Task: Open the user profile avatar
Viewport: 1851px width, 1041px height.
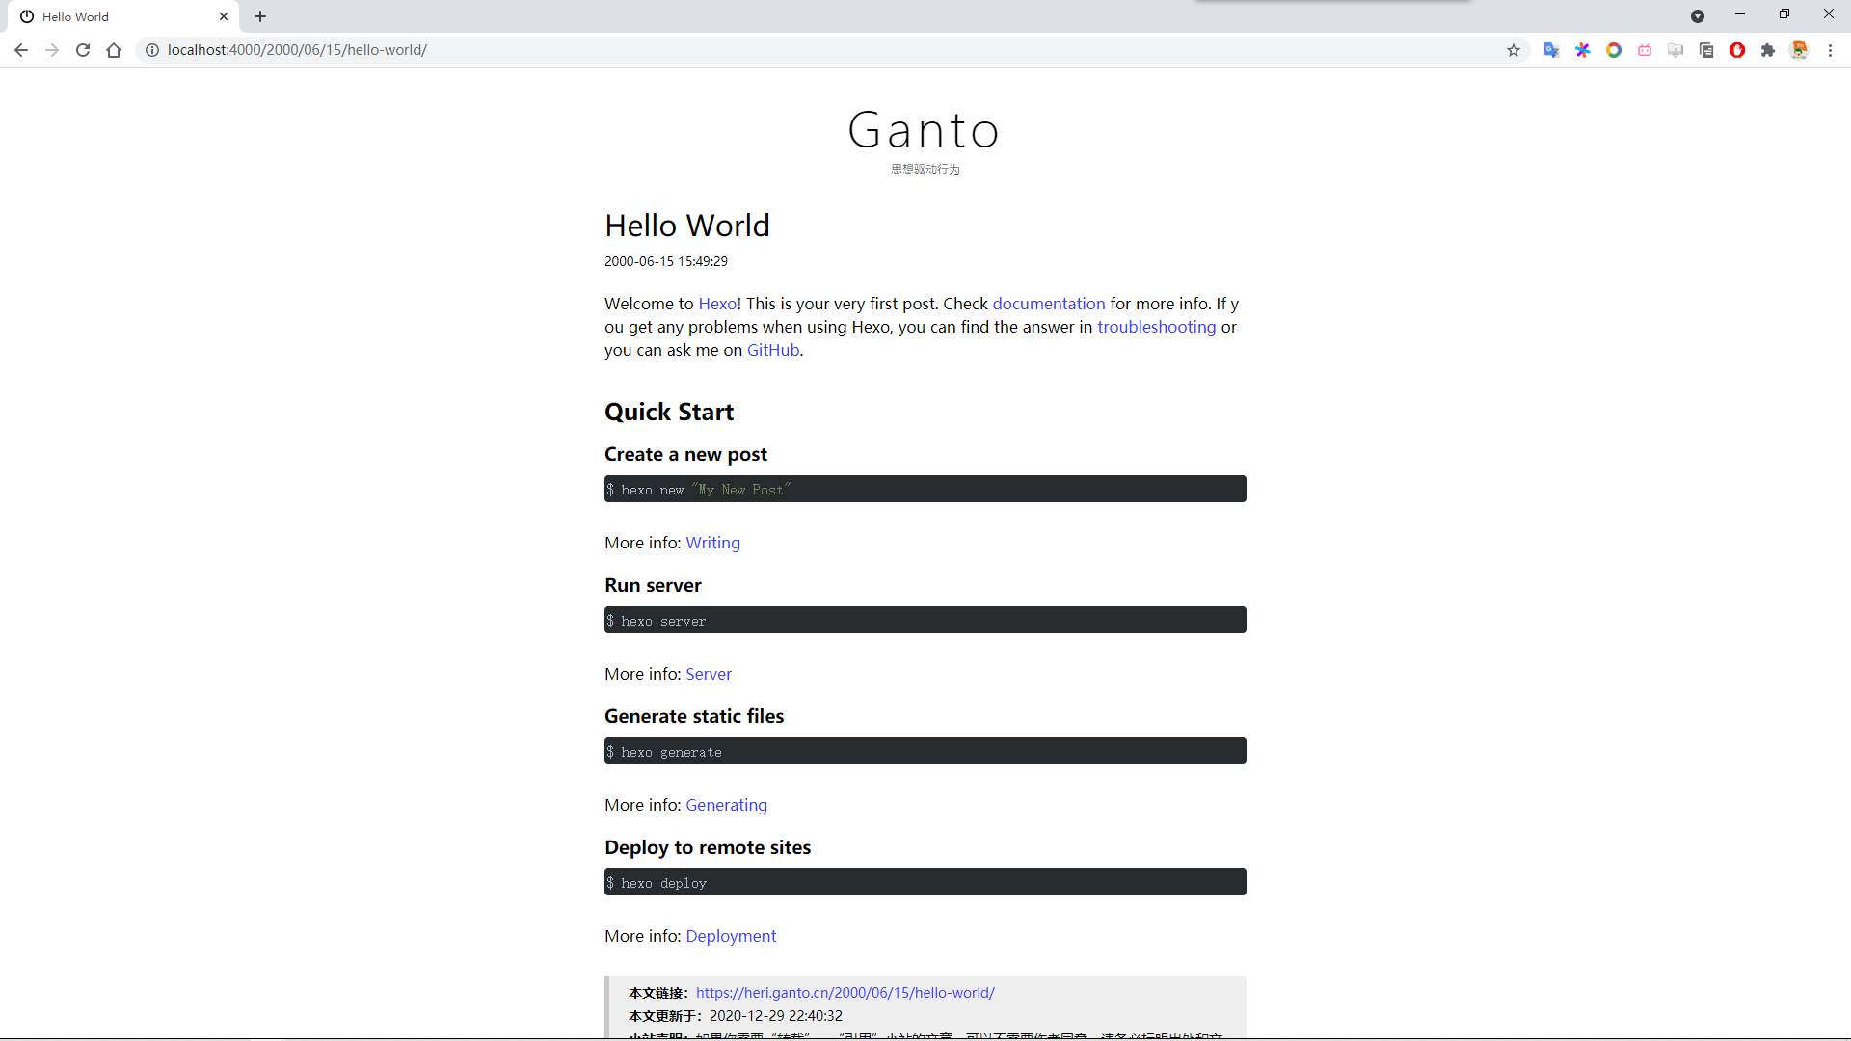Action: 1799,50
